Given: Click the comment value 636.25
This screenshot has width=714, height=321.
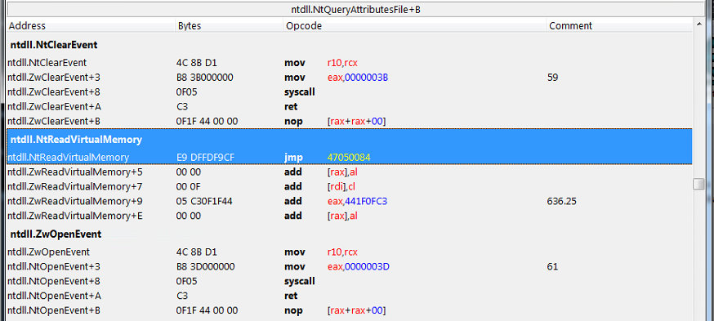Looking at the screenshot, I should [x=561, y=201].
